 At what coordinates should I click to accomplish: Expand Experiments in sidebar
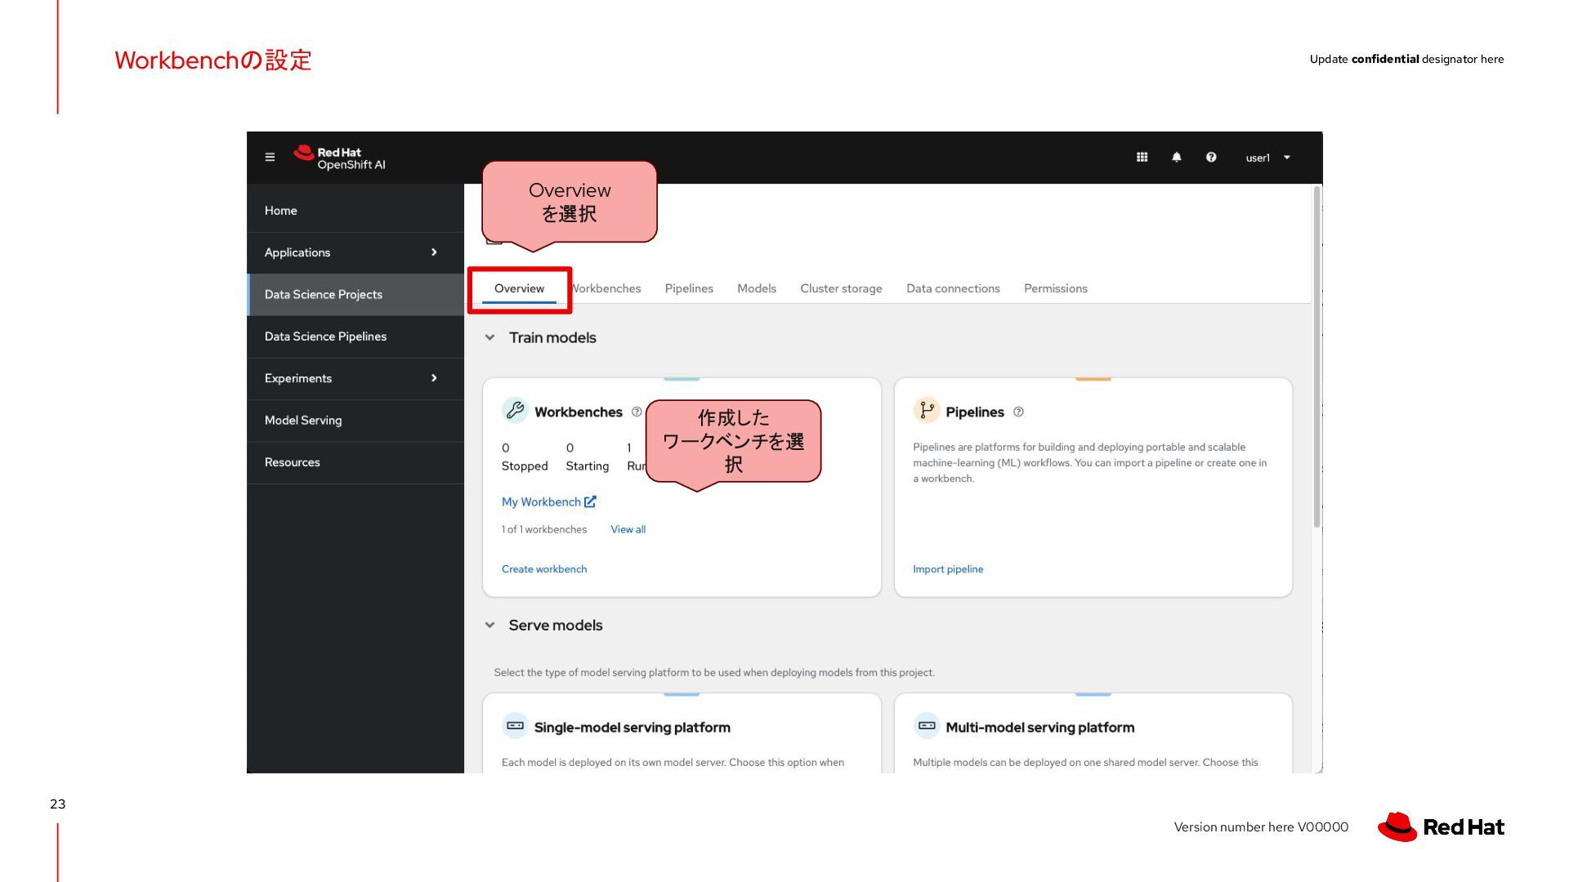tap(355, 378)
